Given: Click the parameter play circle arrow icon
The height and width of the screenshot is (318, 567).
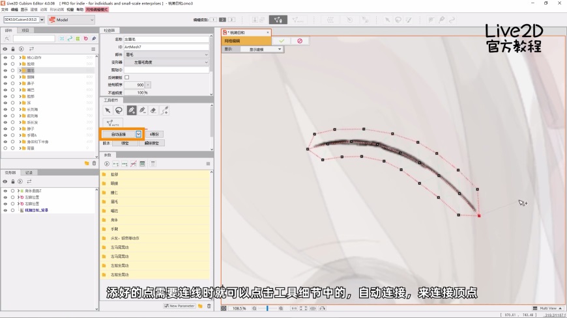Looking at the screenshot, I should click(x=107, y=164).
